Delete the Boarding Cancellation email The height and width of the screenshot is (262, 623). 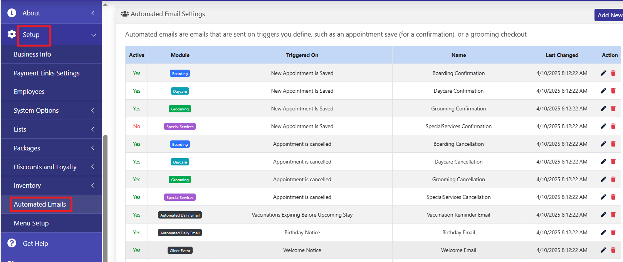coord(613,144)
